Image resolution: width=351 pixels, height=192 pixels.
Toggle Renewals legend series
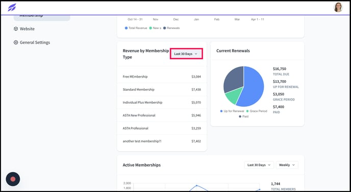(x=171, y=28)
